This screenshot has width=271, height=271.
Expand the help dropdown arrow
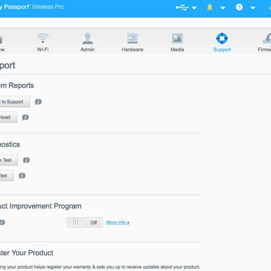click(252, 8)
